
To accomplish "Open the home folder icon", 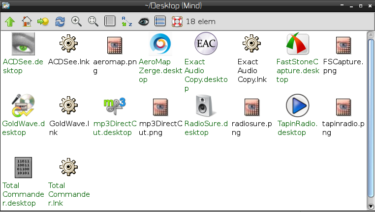I will click(x=27, y=22).
